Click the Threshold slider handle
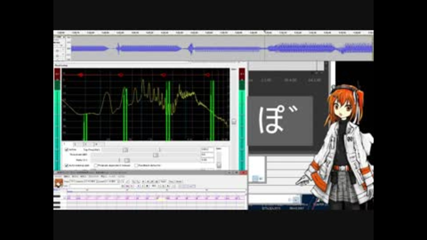The image size is (427, 240). click(x=156, y=155)
